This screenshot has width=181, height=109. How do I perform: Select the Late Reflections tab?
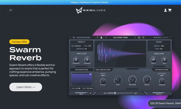(161, 70)
